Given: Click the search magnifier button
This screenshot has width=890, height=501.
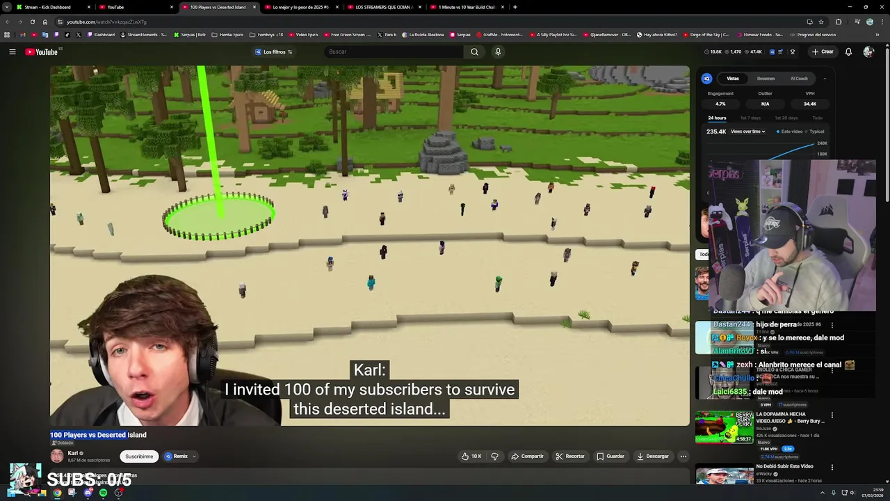Looking at the screenshot, I should coord(474,51).
